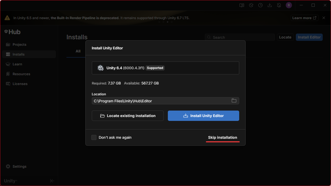Go to Learn in the sidebar
The width and height of the screenshot is (331, 186).
(x=29, y=64)
